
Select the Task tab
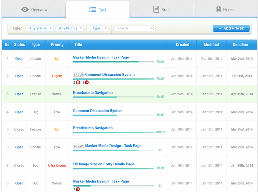tap(98, 10)
